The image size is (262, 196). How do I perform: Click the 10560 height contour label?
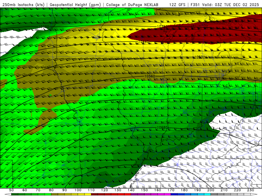(150, 76)
